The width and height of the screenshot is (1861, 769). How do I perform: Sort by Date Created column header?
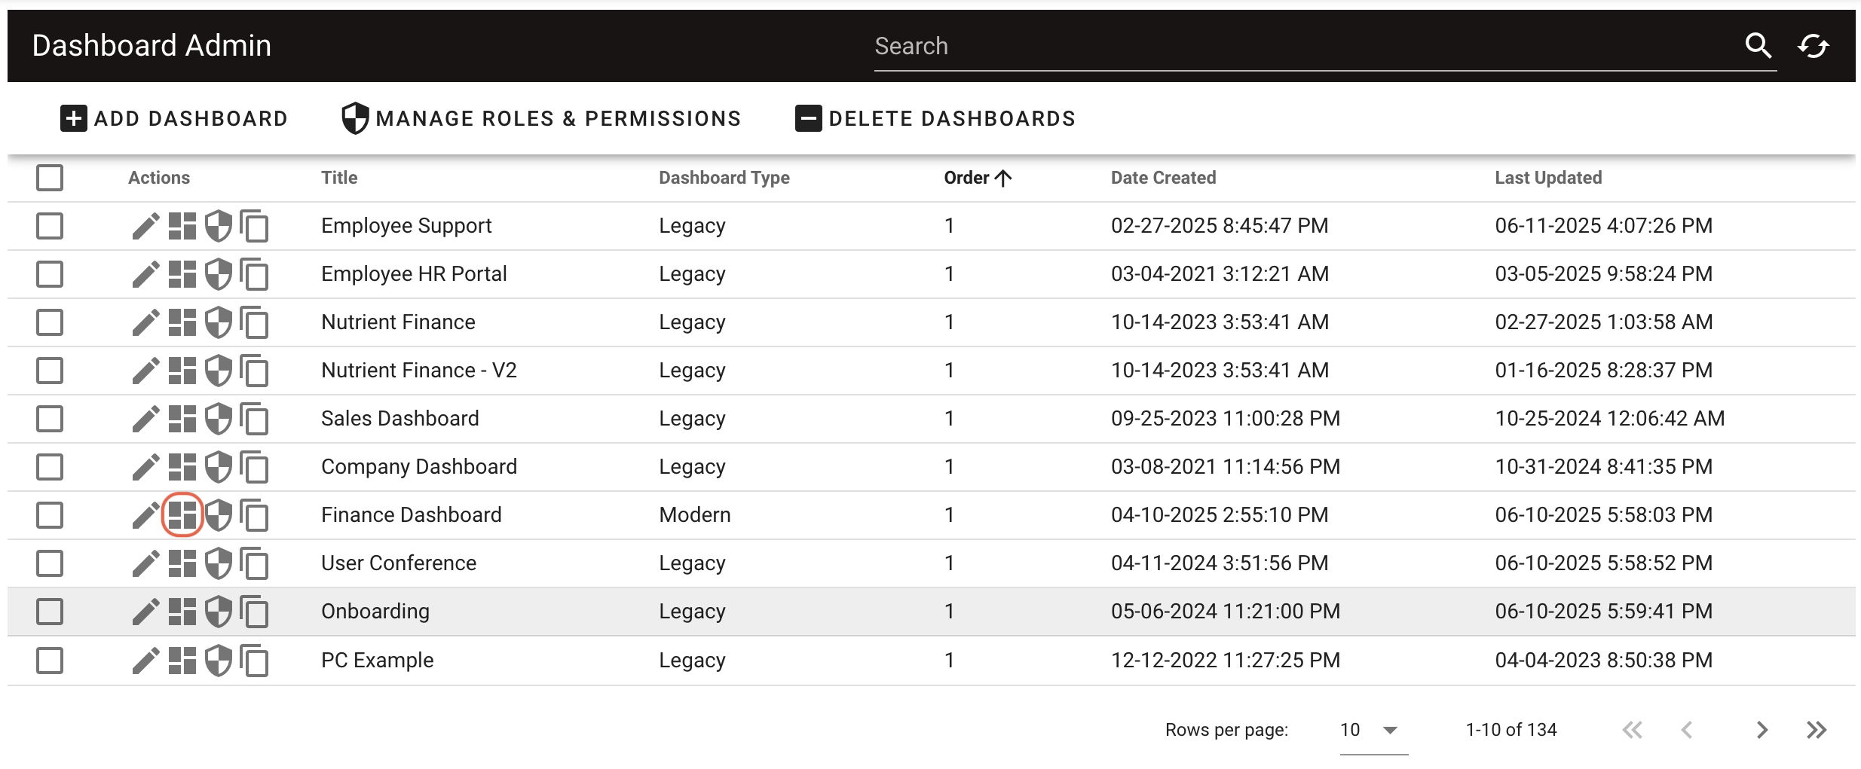click(1163, 178)
